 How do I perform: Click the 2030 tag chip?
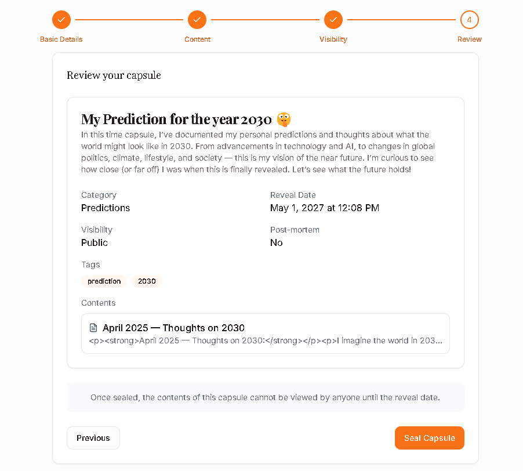pos(147,281)
